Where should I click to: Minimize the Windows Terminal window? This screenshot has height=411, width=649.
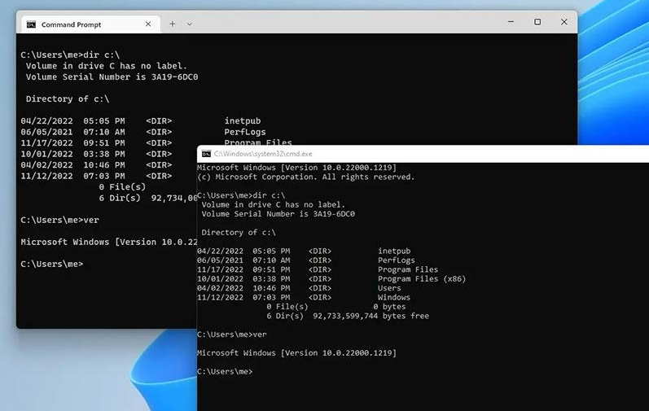tap(511, 22)
